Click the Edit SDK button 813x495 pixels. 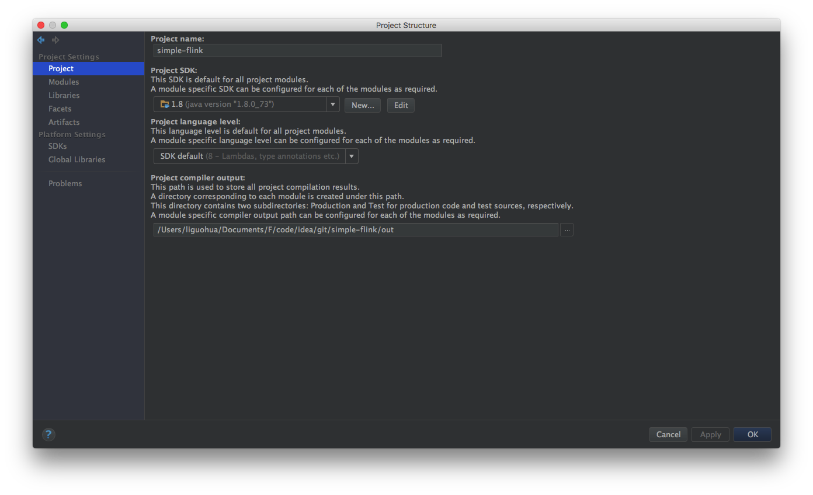[401, 105]
